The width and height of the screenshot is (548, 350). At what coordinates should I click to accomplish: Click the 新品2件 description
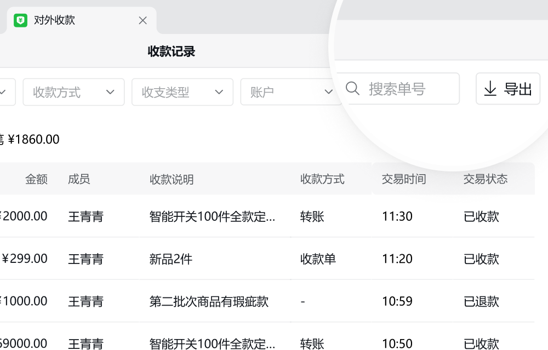[171, 259]
